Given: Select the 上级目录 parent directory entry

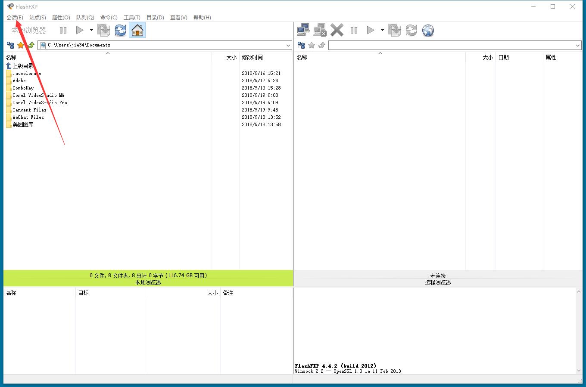Looking at the screenshot, I should coord(20,66).
